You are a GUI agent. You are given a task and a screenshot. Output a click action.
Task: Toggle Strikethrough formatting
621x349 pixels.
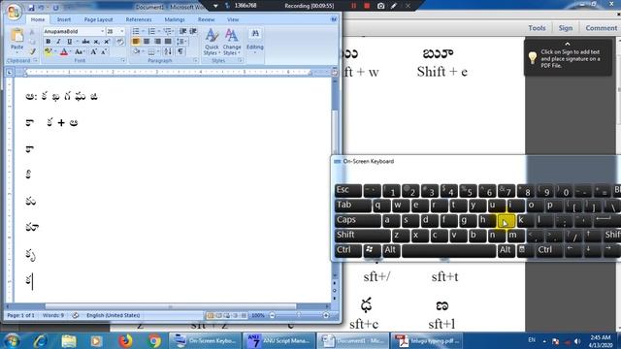[x=85, y=42]
